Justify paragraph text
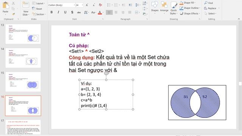Screen dimensions: 242x136 point(130,12)
